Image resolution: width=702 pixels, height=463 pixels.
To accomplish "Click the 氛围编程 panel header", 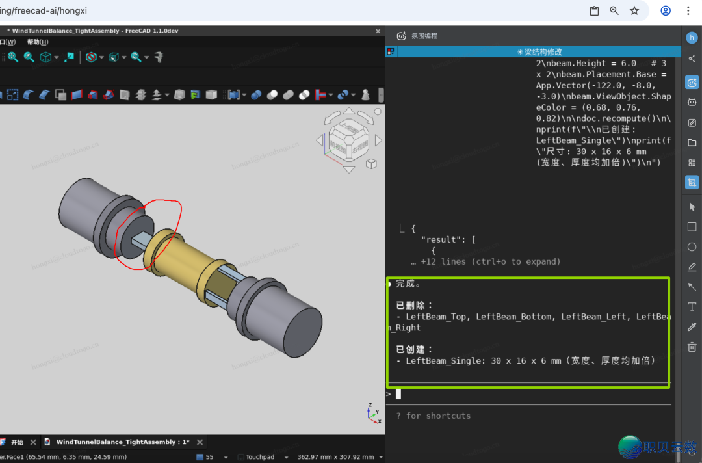I will 424,36.
